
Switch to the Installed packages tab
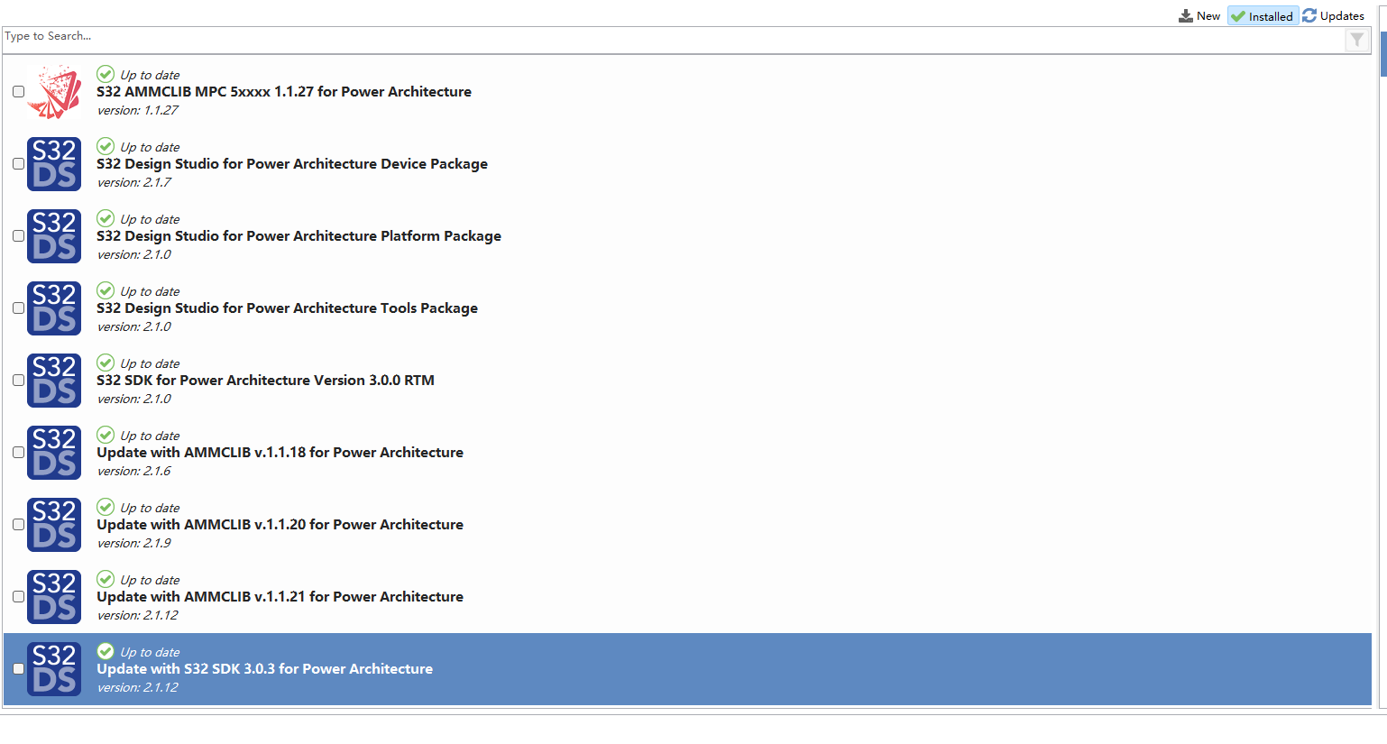pos(1263,16)
